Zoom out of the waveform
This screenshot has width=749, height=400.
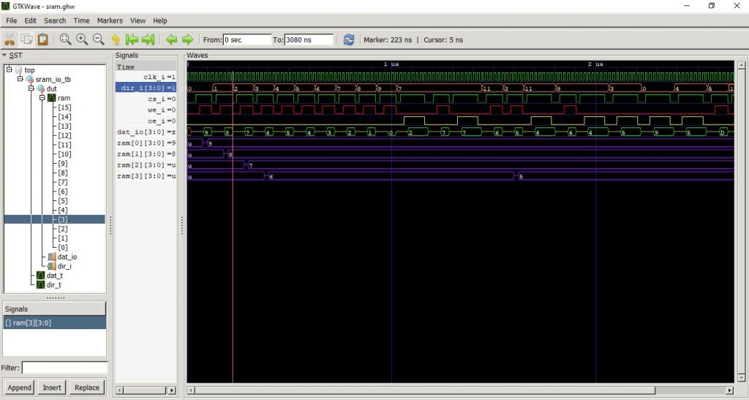pos(98,39)
